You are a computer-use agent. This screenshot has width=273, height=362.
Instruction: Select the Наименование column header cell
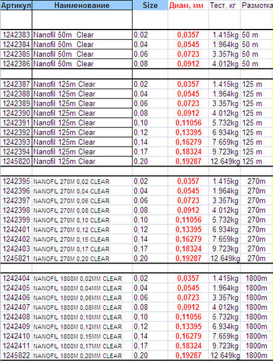click(x=82, y=5)
